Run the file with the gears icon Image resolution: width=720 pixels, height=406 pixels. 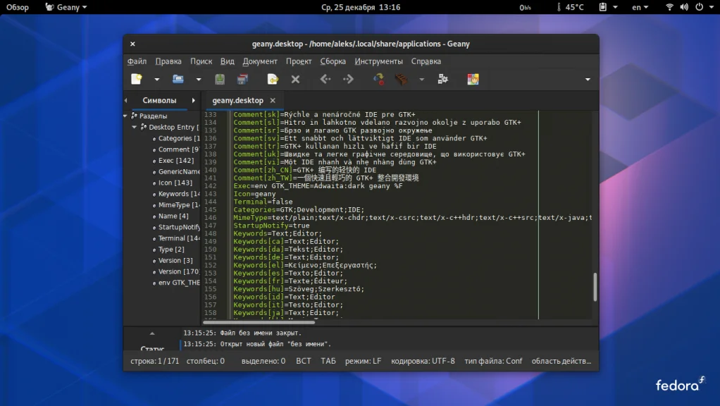pos(442,80)
